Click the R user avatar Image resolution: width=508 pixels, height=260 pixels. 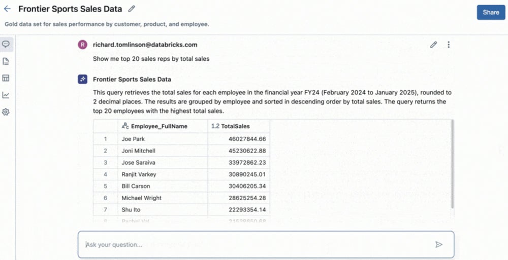click(x=83, y=45)
